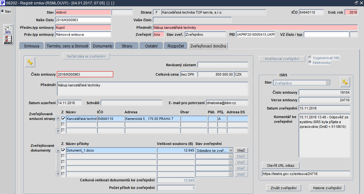The height and width of the screenshot is (194, 364).
Task: Click Strana field Kancelářská technika TOP servis
Action: (x=214, y=12)
